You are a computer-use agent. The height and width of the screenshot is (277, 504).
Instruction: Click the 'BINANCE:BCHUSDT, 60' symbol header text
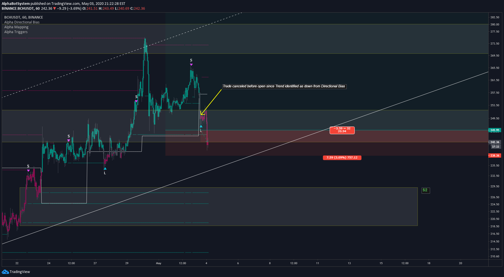coord(21,9)
